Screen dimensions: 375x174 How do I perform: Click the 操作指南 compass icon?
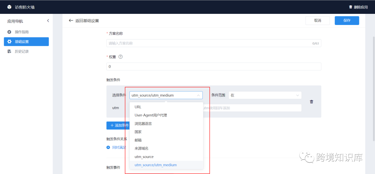[x=9, y=32]
